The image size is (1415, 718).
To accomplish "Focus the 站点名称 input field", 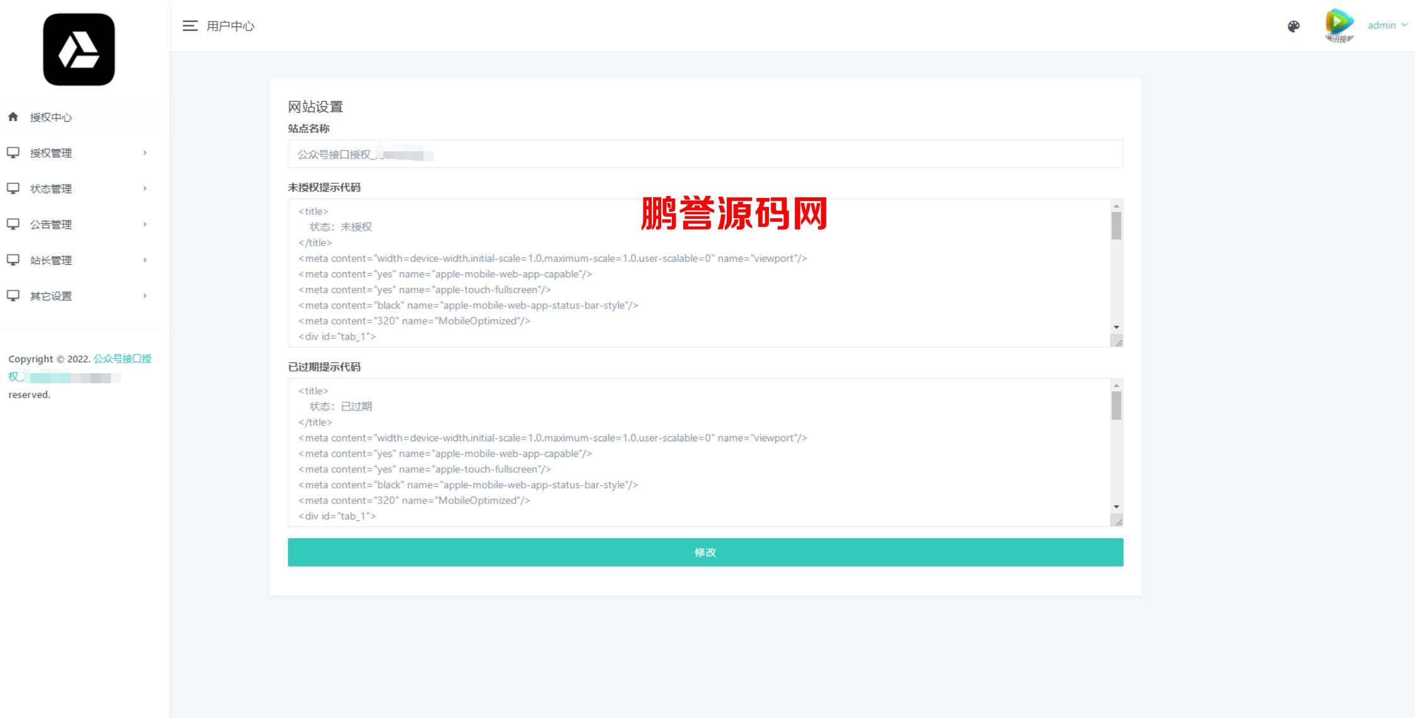I will click(x=705, y=154).
